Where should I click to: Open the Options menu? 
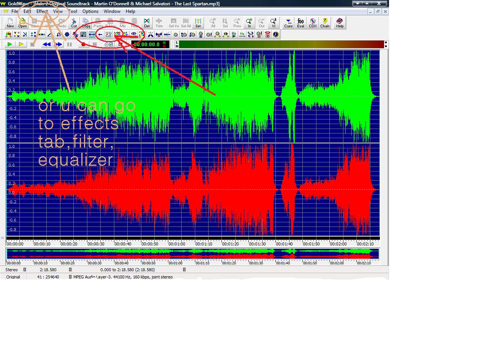[90, 11]
